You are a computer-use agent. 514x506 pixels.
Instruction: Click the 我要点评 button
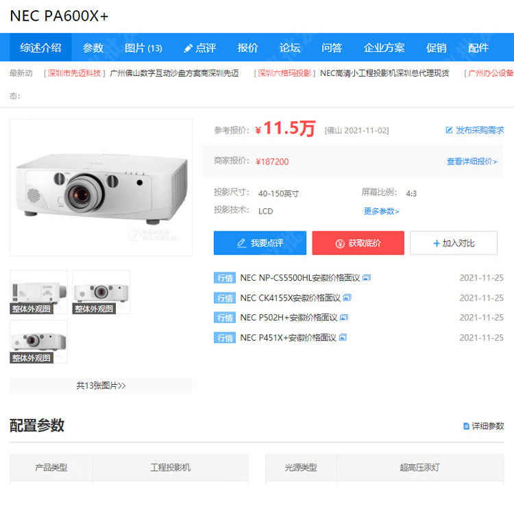pyautogui.click(x=260, y=243)
